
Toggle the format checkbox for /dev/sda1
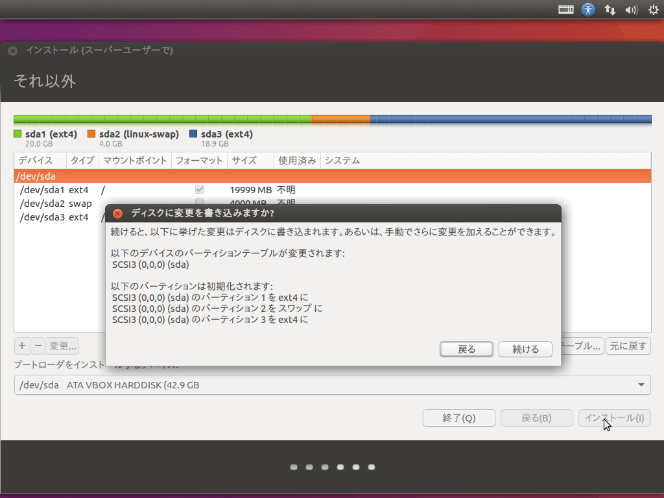tap(199, 189)
